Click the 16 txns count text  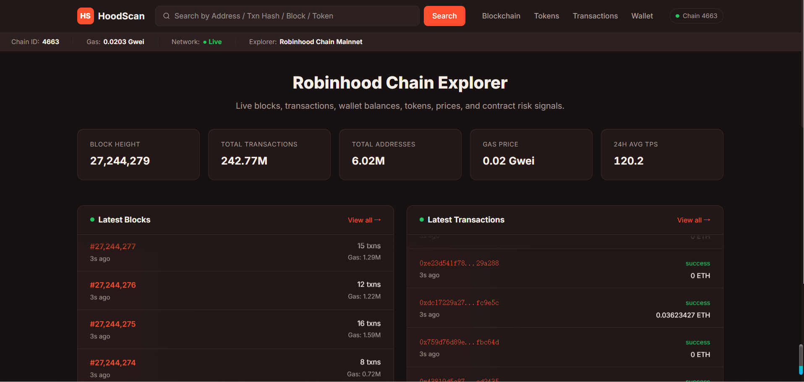pyautogui.click(x=369, y=323)
